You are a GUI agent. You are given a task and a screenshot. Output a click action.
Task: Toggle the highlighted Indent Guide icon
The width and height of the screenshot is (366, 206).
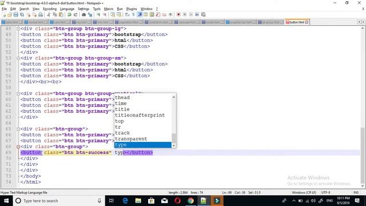click(140, 14)
